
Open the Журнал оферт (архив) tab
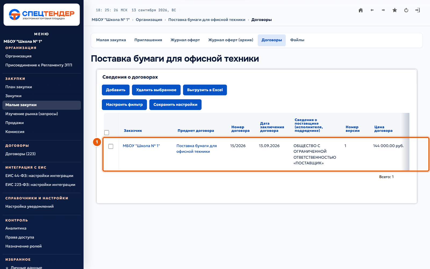[231, 40]
